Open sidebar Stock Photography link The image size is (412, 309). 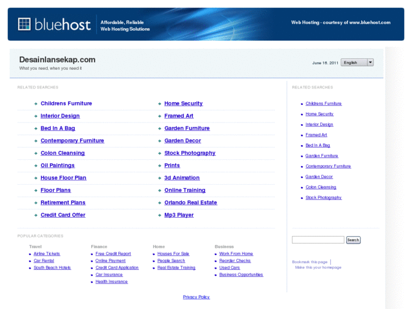click(x=324, y=197)
